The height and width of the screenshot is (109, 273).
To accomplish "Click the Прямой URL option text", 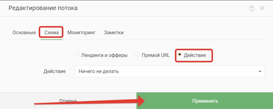I will [x=155, y=55].
